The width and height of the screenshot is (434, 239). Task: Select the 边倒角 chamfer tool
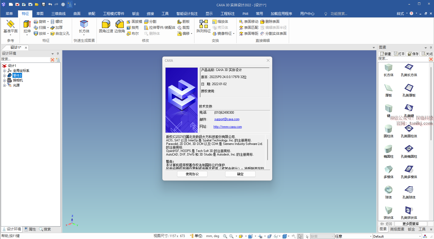(120, 24)
